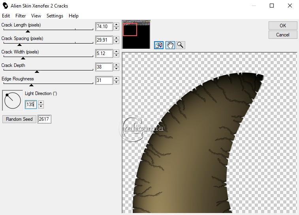299x215 pixels.
Task: Click the Light Direction angle dial
Action: pyautogui.click(x=12, y=100)
